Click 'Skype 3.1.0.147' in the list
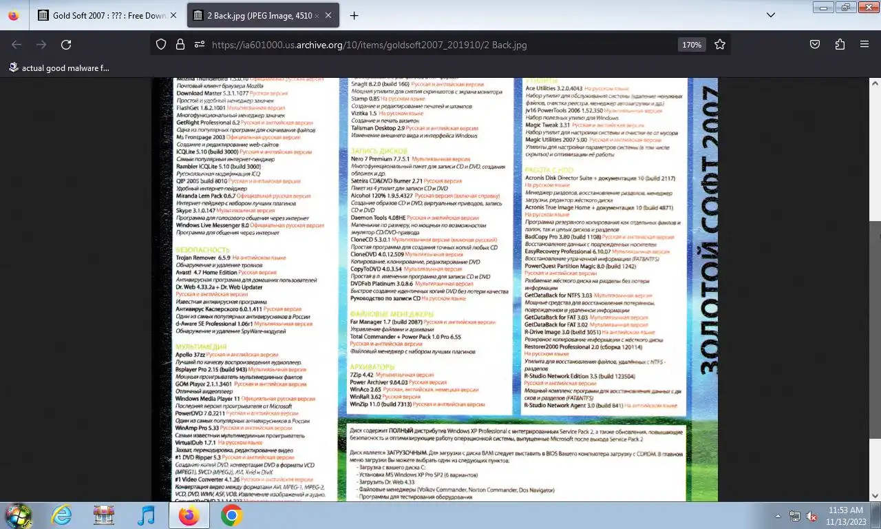 point(195,210)
